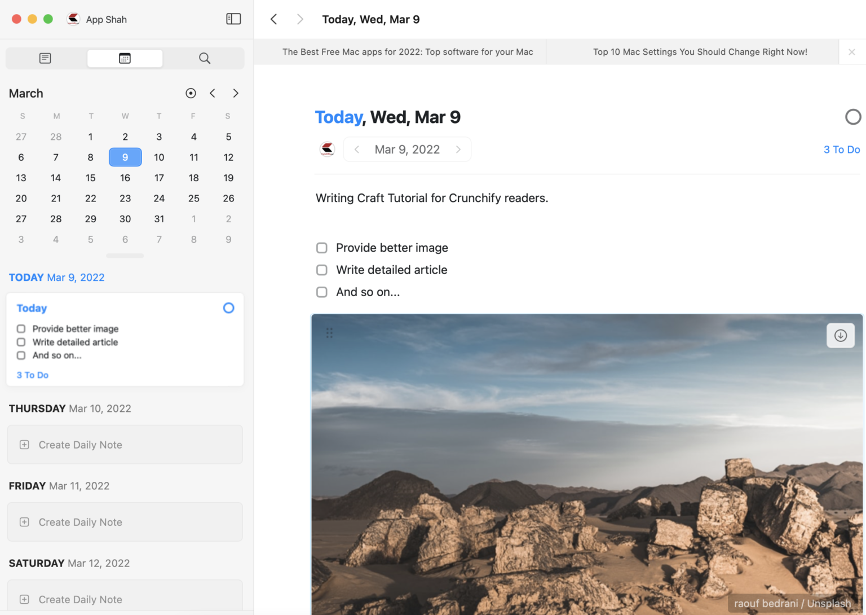Click the month scroll indicator below calendar

125,256
